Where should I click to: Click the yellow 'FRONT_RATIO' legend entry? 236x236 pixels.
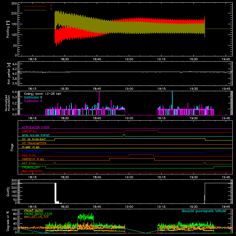(x=34, y=211)
